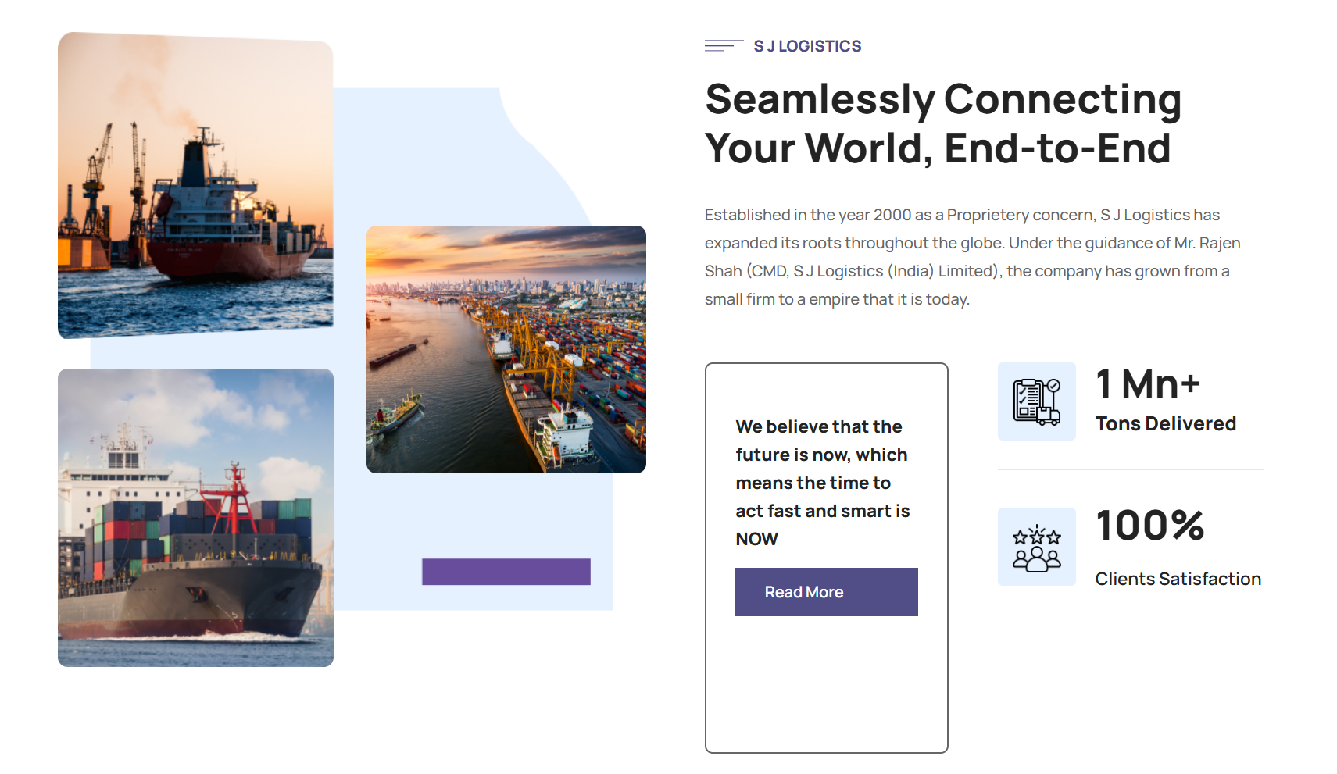Click the Clients Satisfaction label

pos(1178,579)
